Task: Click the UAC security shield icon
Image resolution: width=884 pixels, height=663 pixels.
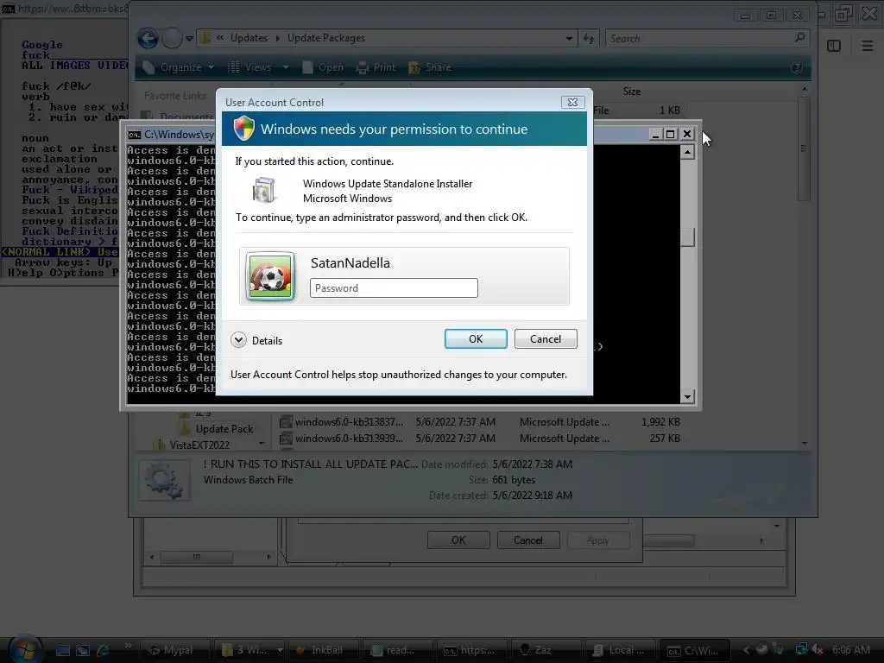Action: 244,128
